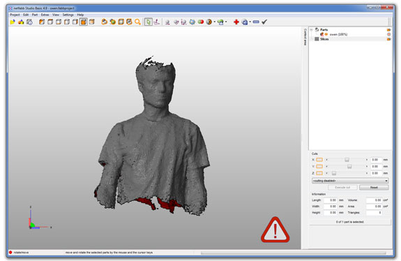Click the Y cut slider thumb

point(349,167)
